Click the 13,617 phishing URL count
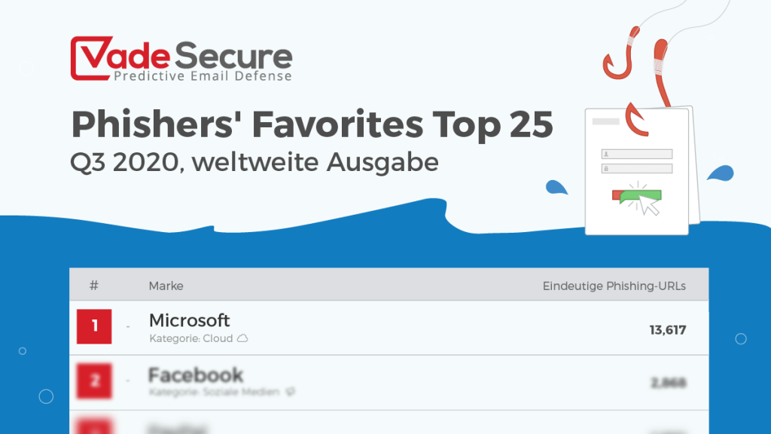 point(668,330)
